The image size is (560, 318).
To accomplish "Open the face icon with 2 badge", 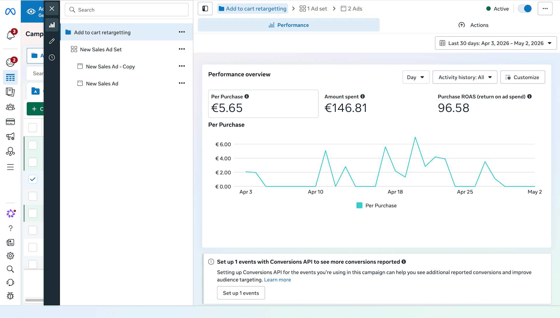I will tap(10, 62).
